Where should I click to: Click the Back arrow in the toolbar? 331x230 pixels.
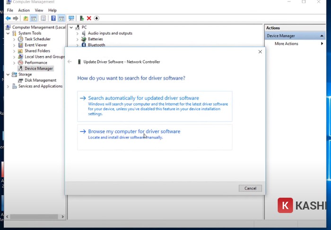point(8,18)
